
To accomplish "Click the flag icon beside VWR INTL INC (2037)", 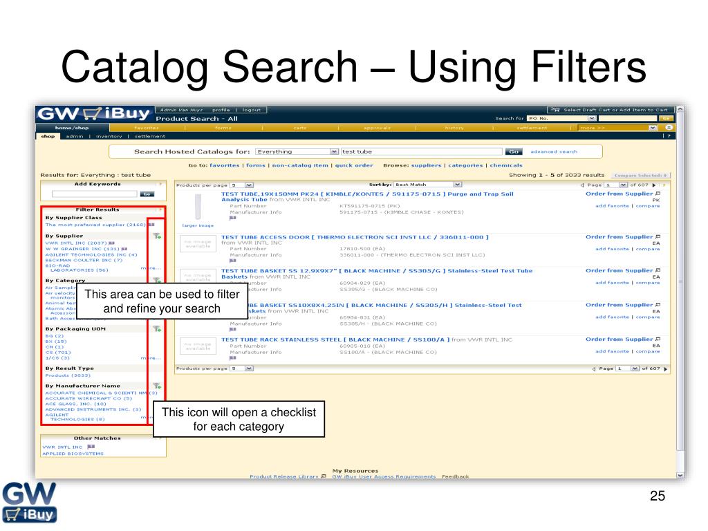I will (111, 243).
